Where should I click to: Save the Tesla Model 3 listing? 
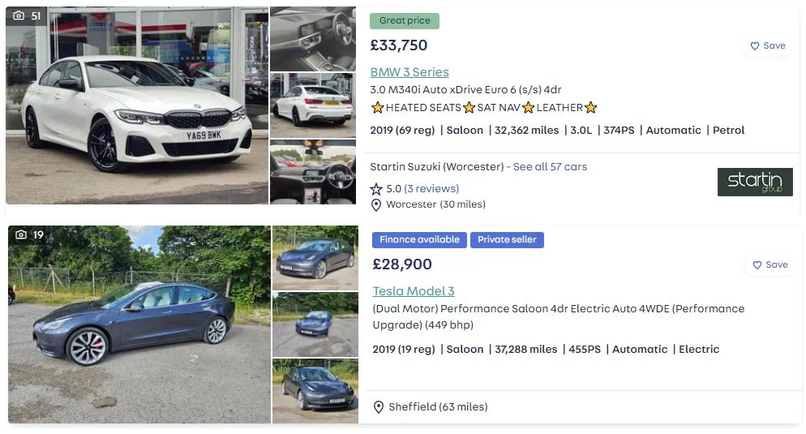pos(770,264)
